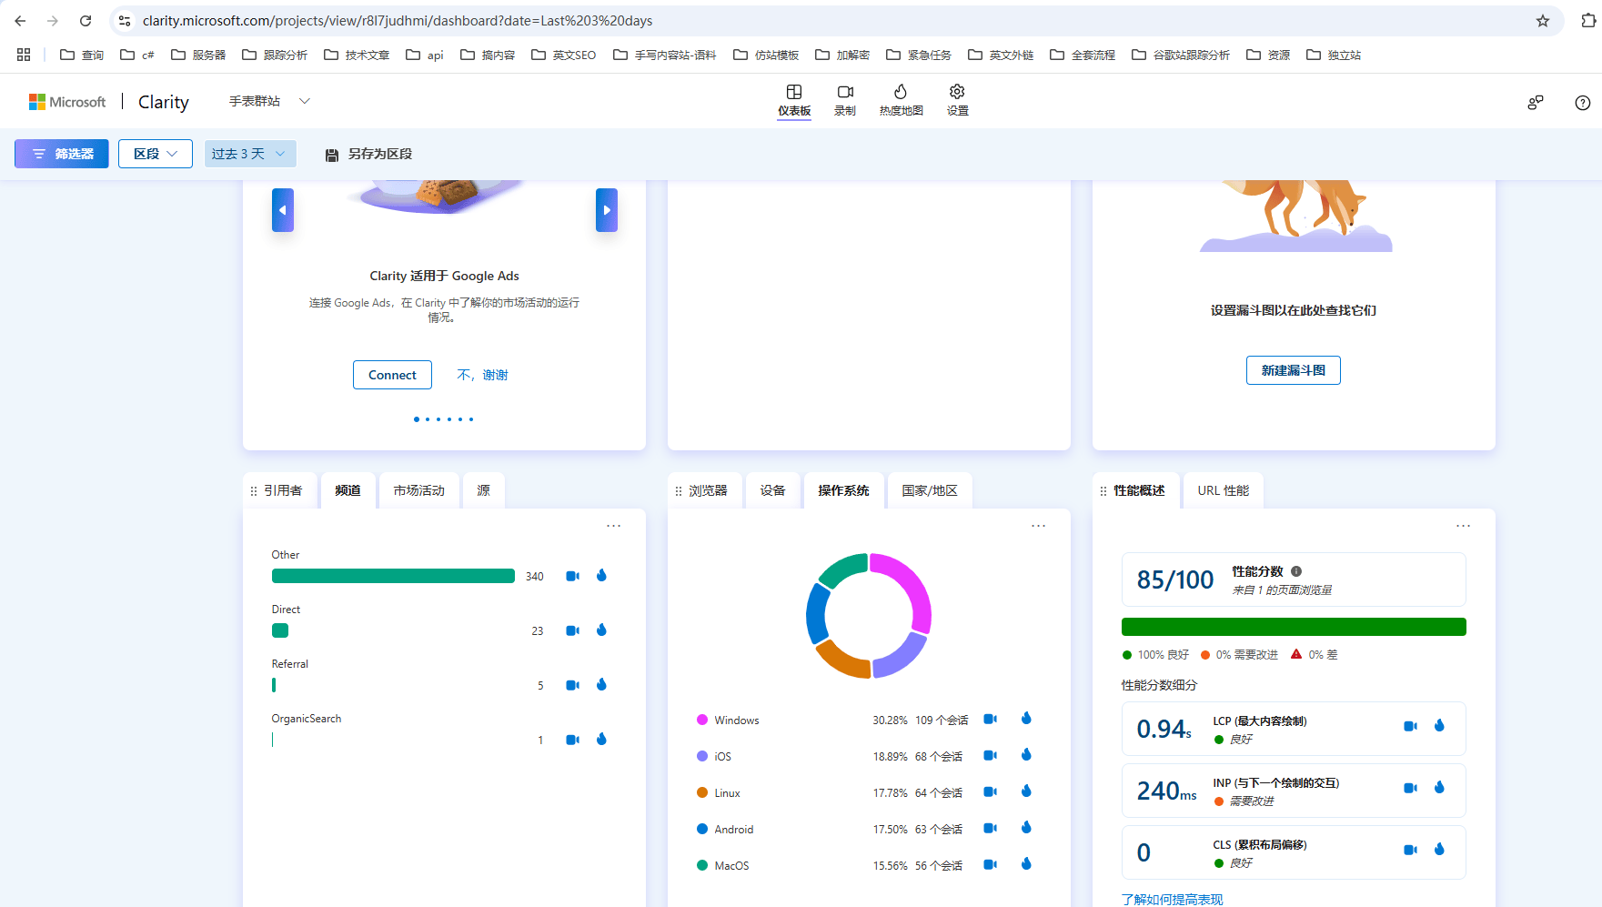The width and height of the screenshot is (1602, 907).
Task: Click the browser address bar URL
Action: click(398, 20)
